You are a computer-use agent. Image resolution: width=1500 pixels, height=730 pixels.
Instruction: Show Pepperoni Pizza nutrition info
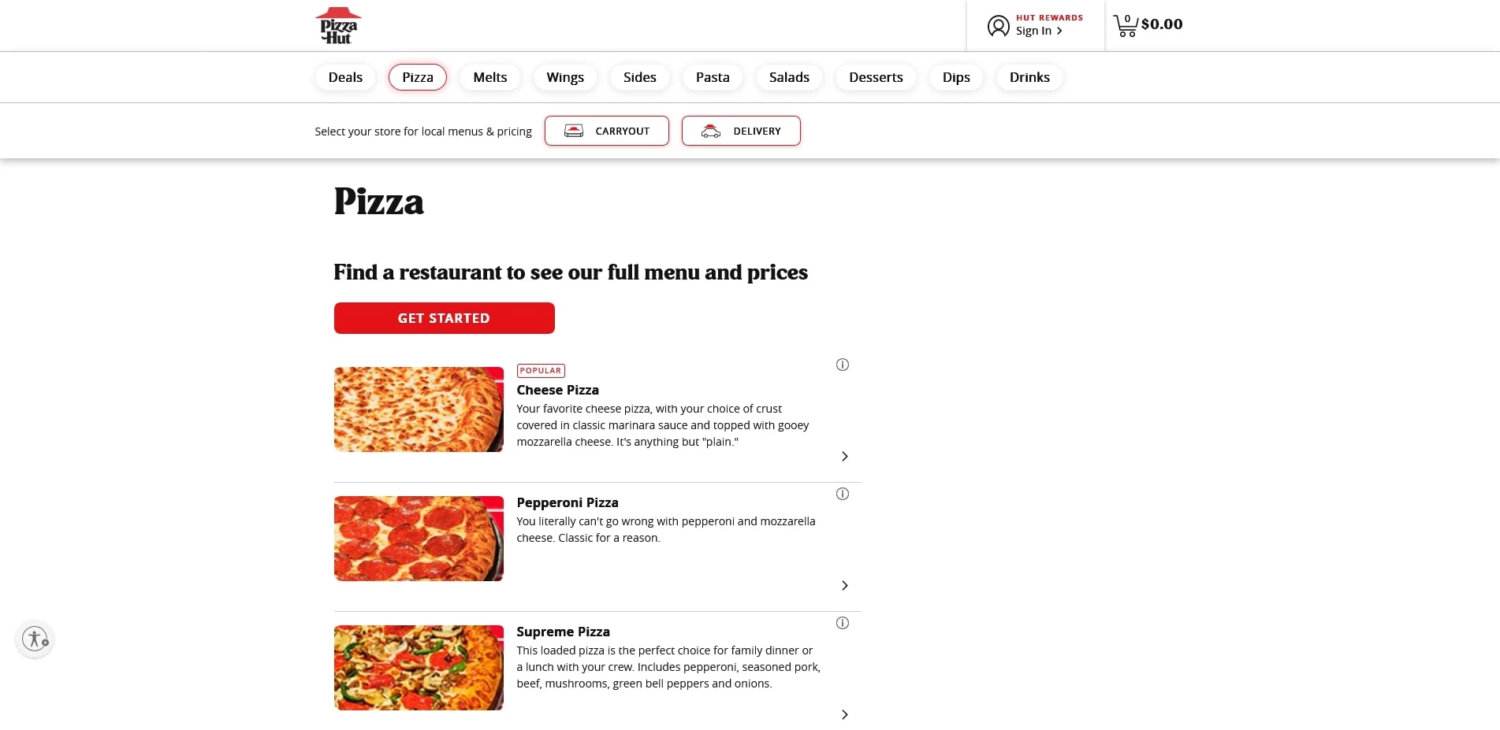pyautogui.click(x=842, y=493)
